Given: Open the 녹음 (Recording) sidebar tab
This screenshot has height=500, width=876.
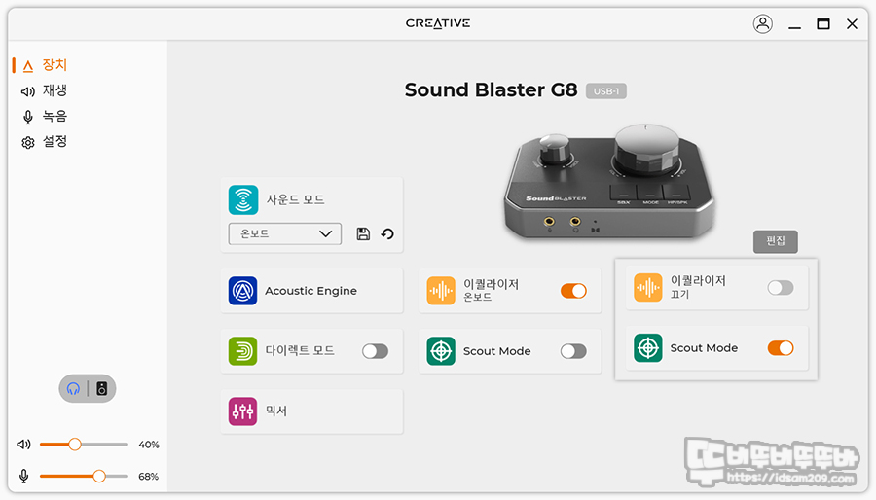Looking at the screenshot, I should click(44, 116).
